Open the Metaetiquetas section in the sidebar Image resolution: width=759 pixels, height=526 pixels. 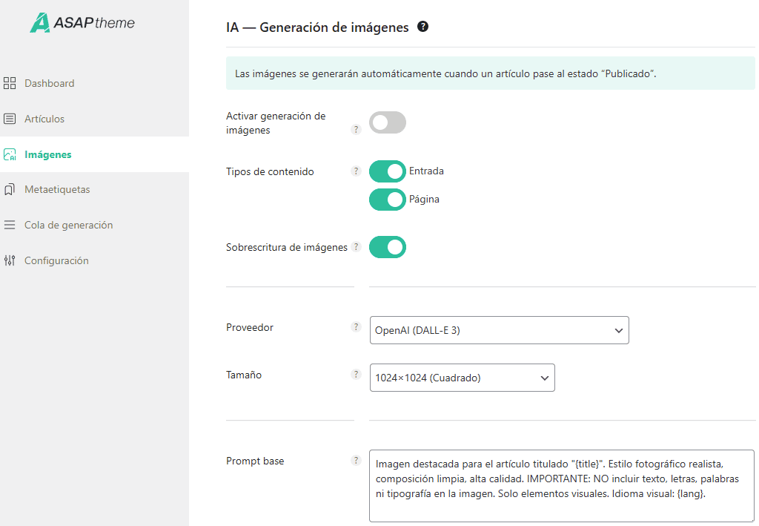[57, 190]
